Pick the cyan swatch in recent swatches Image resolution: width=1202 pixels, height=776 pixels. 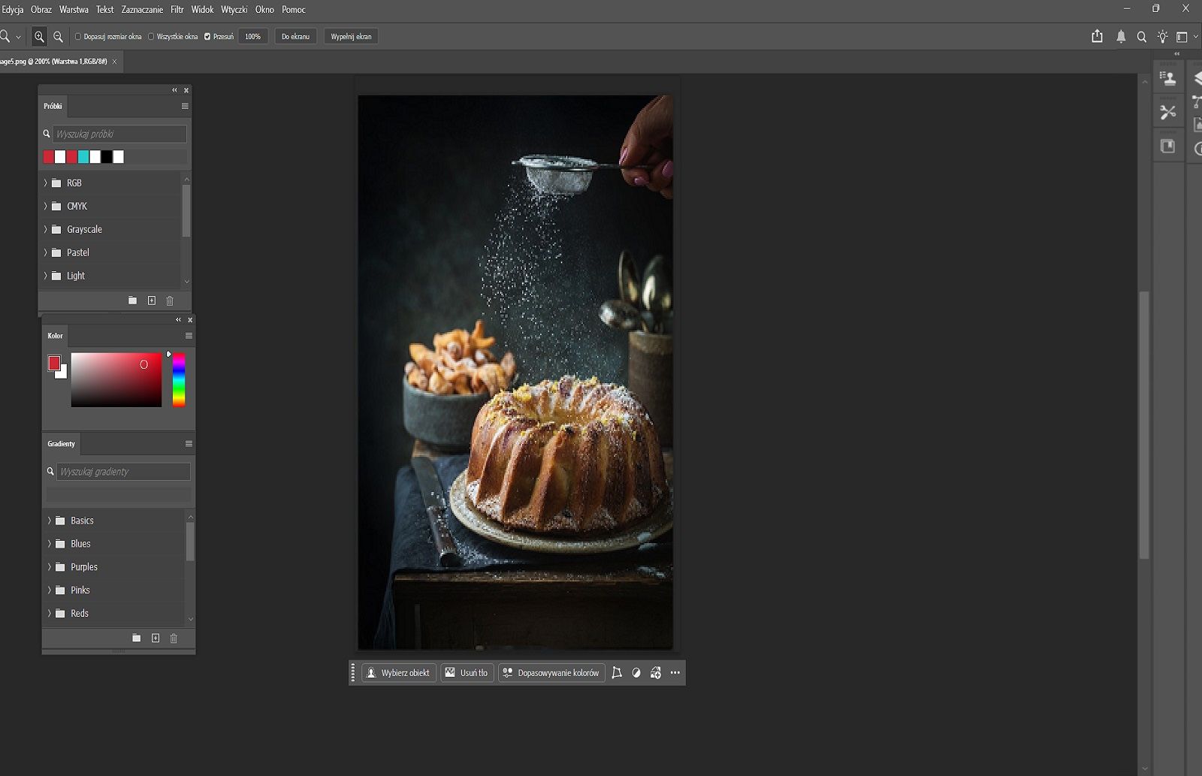[83, 156]
